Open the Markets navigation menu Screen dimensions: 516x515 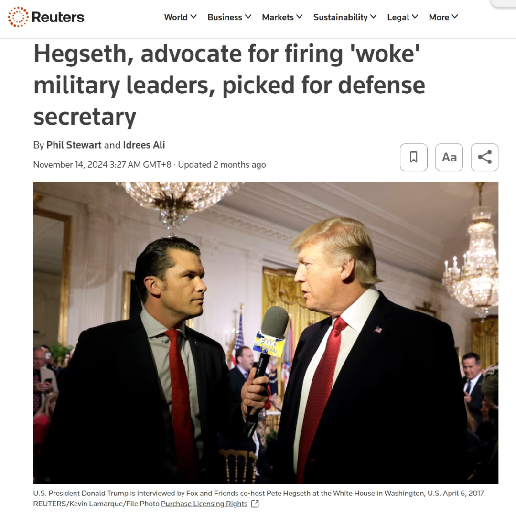pos(278,17)
